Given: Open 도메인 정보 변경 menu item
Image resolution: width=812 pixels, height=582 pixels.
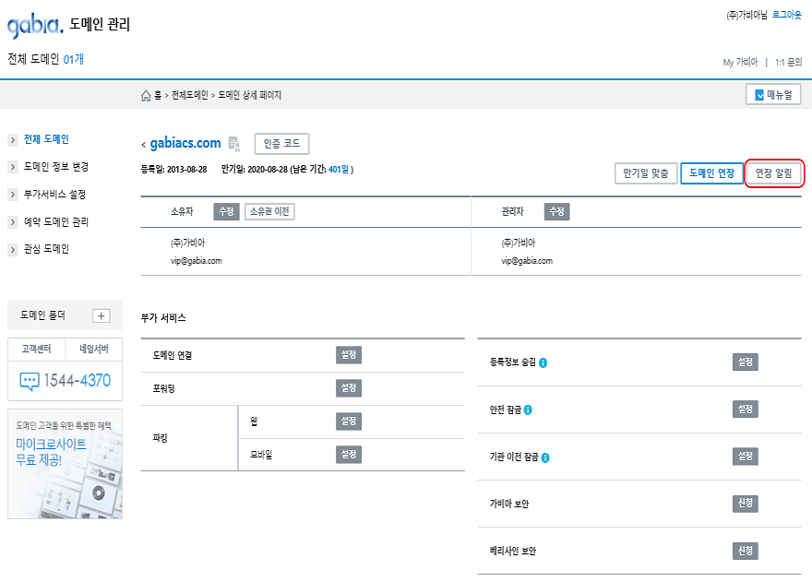Looking at the screenshot, I should point(56,167).
